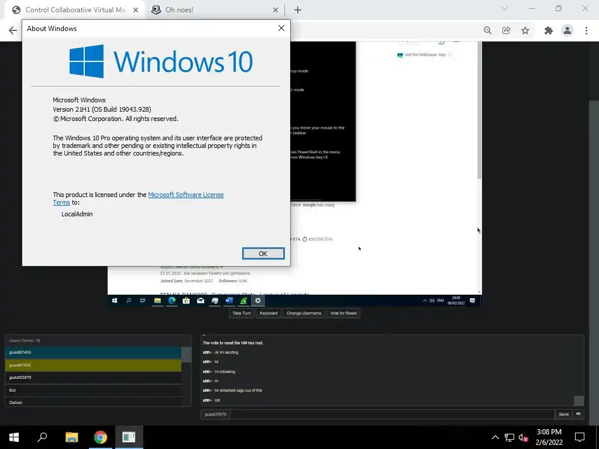Open the host Windows Start menu
Screen dimensions: 599x449
[x=14, y=437]
